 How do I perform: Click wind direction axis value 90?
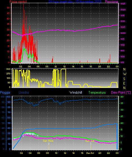[9, 83]
